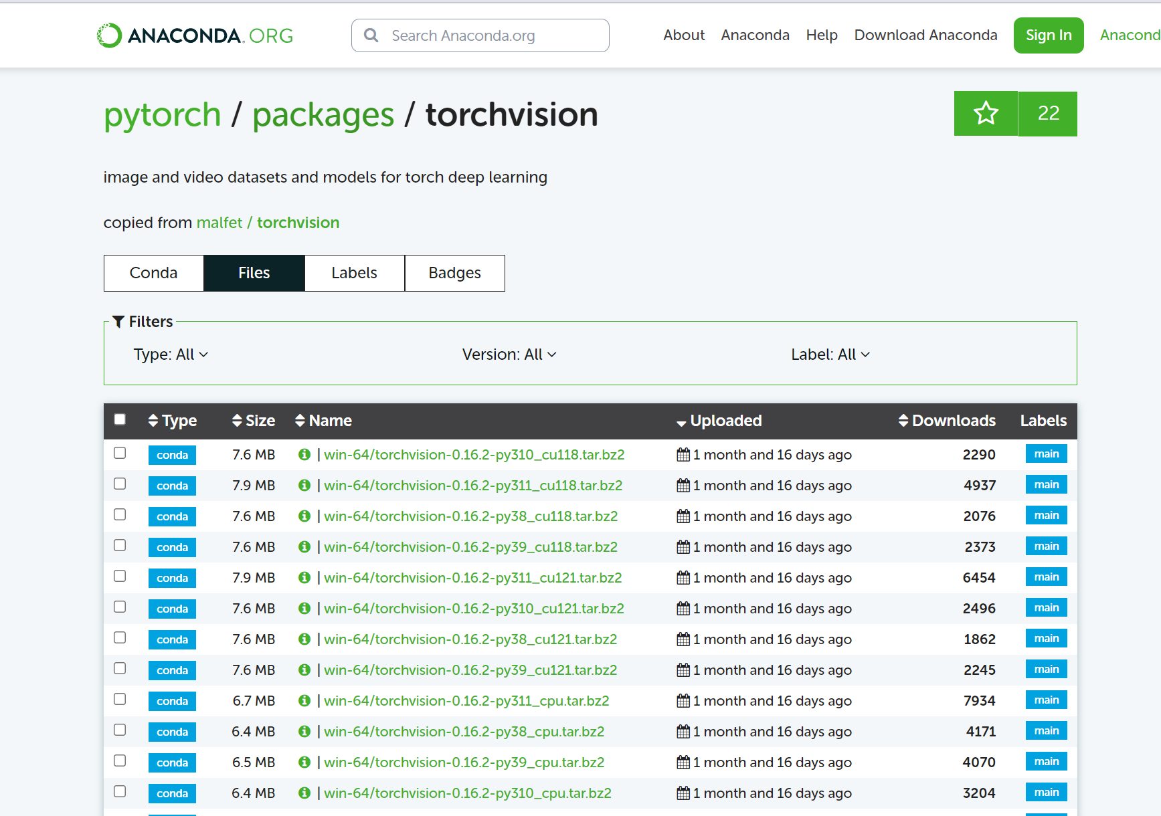1161x816 pixels.
Task: Check the py310_cu118 file checkbox
Action: point(120,453)
